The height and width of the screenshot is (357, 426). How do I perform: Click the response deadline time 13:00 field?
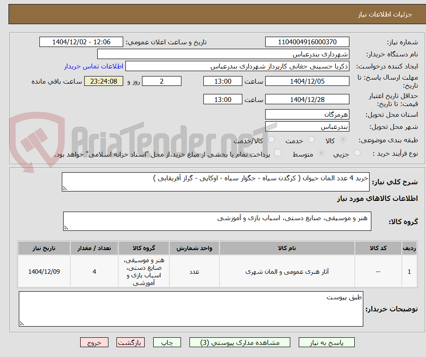pyautogui.click(x=223, y=81)
